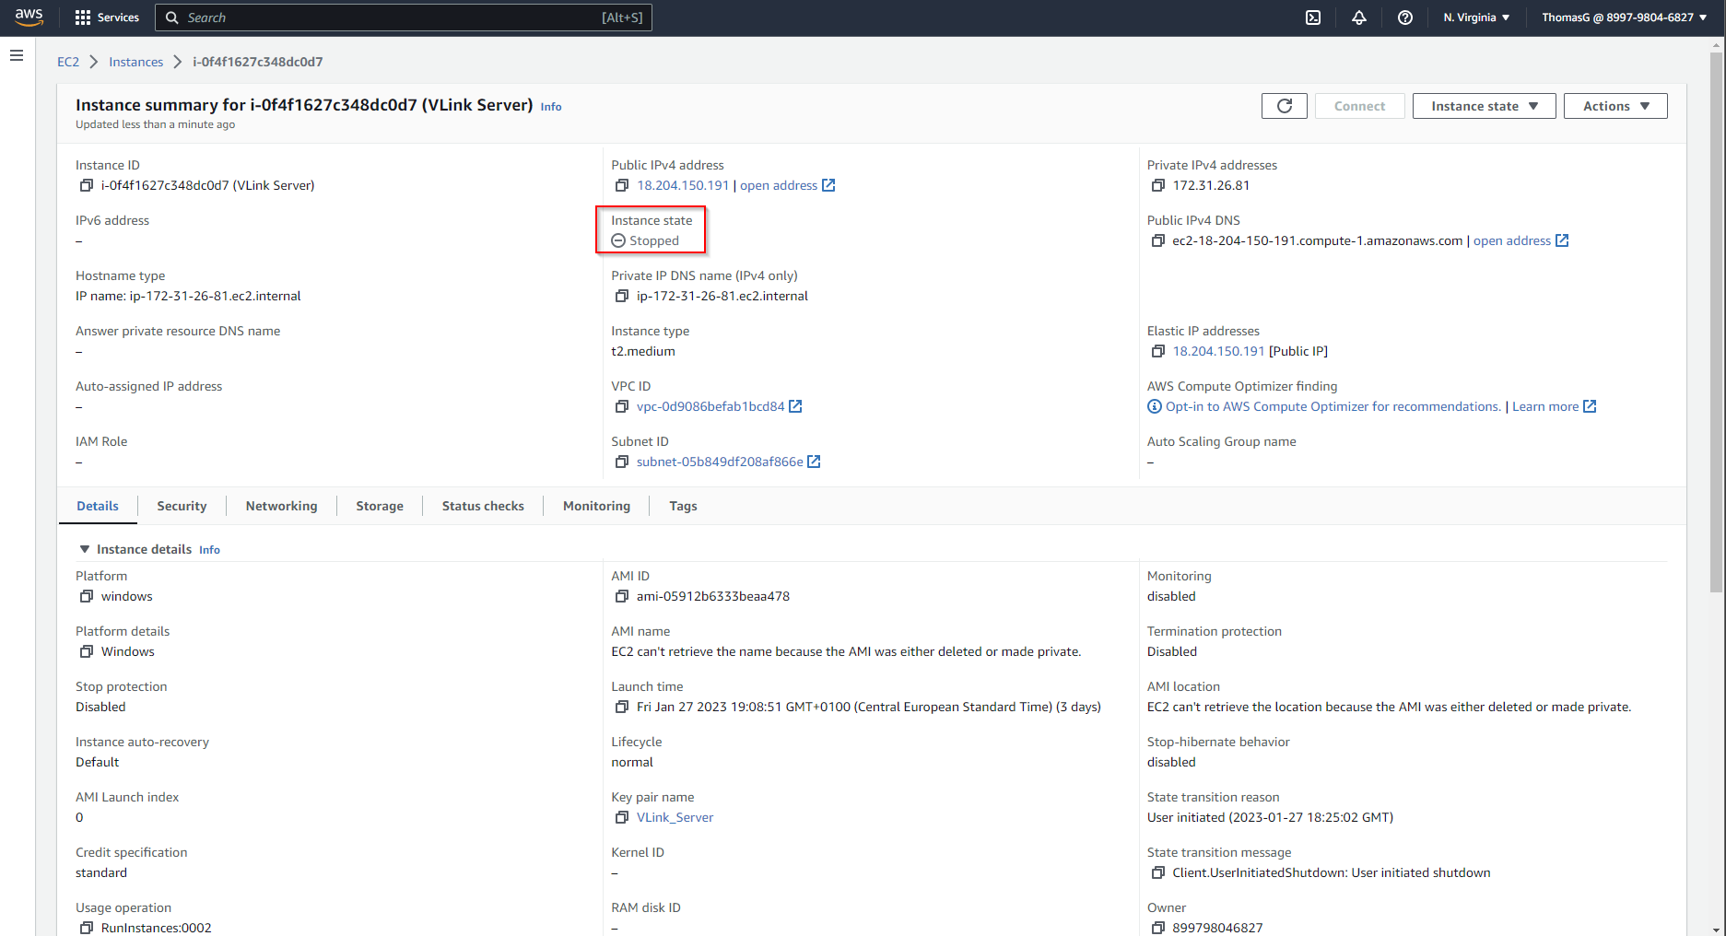Open the Services grid menu

[x=107, y=18]
